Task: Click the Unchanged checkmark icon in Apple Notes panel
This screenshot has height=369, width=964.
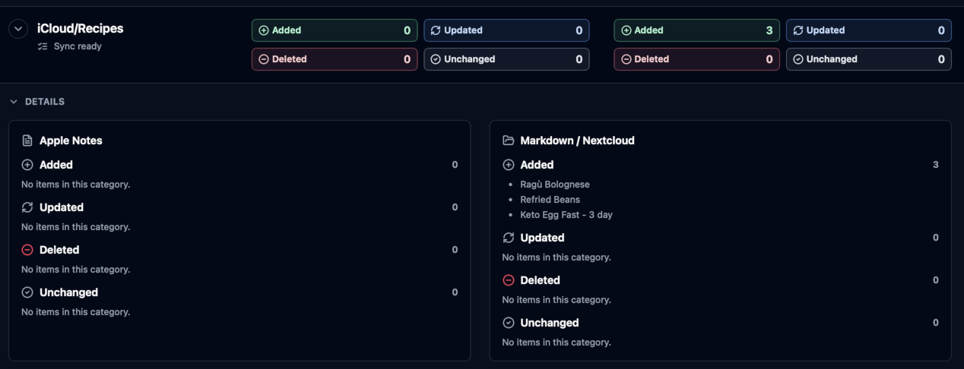Action: [27, 292]
